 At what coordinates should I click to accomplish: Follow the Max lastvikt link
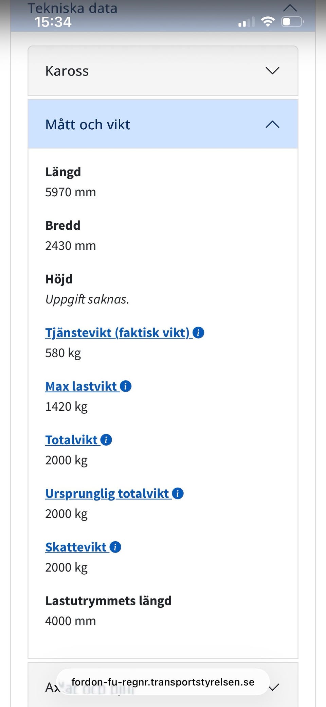coord(81,387)
